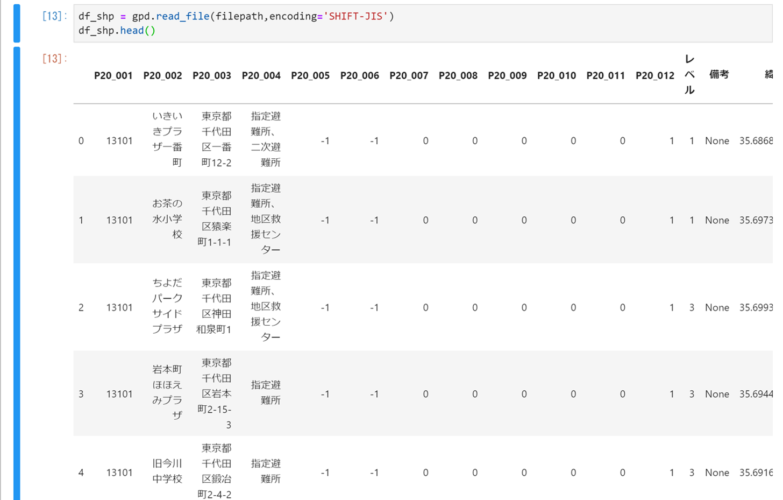
Task: Click address 東京都千代田区一番町12-2
Action: (216, 139)
